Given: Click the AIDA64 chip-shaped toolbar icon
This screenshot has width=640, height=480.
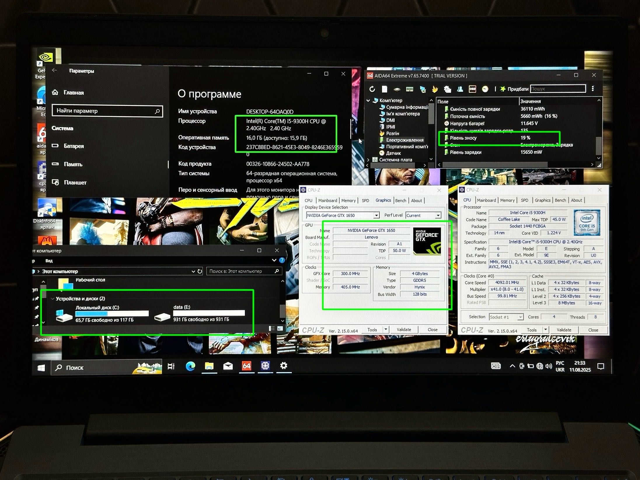Looking at the screenshot, I should point(397,89).
